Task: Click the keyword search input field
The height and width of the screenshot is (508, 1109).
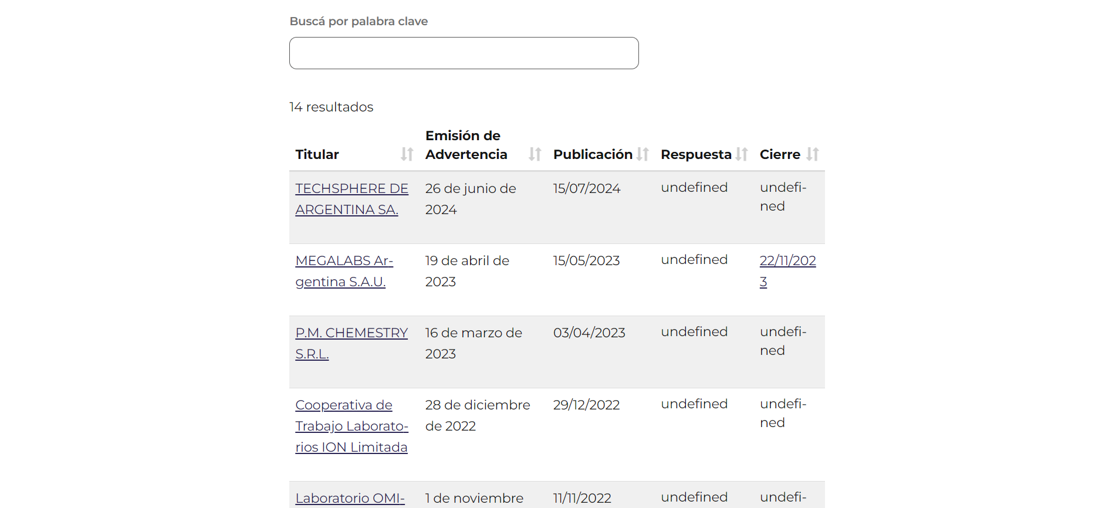Action: pyautogui.click(x=464, y=53)
